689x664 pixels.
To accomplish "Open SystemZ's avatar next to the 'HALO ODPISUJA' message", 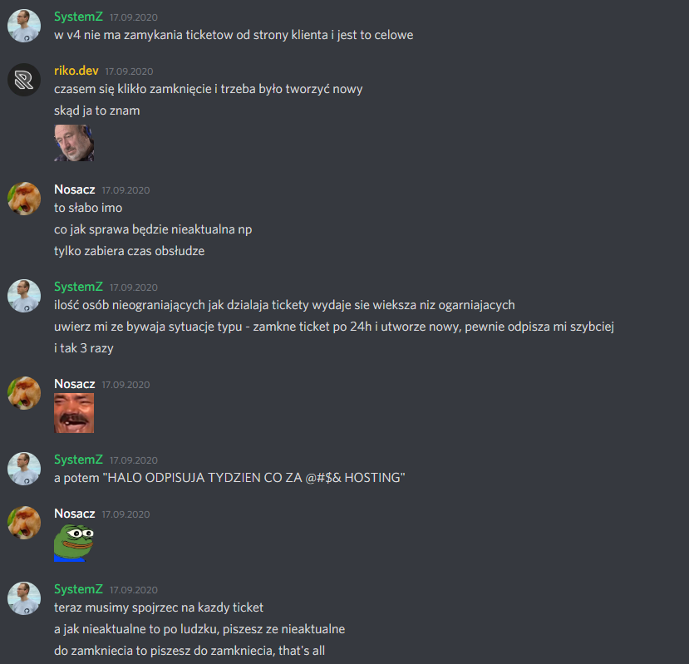I will point(24,469).
